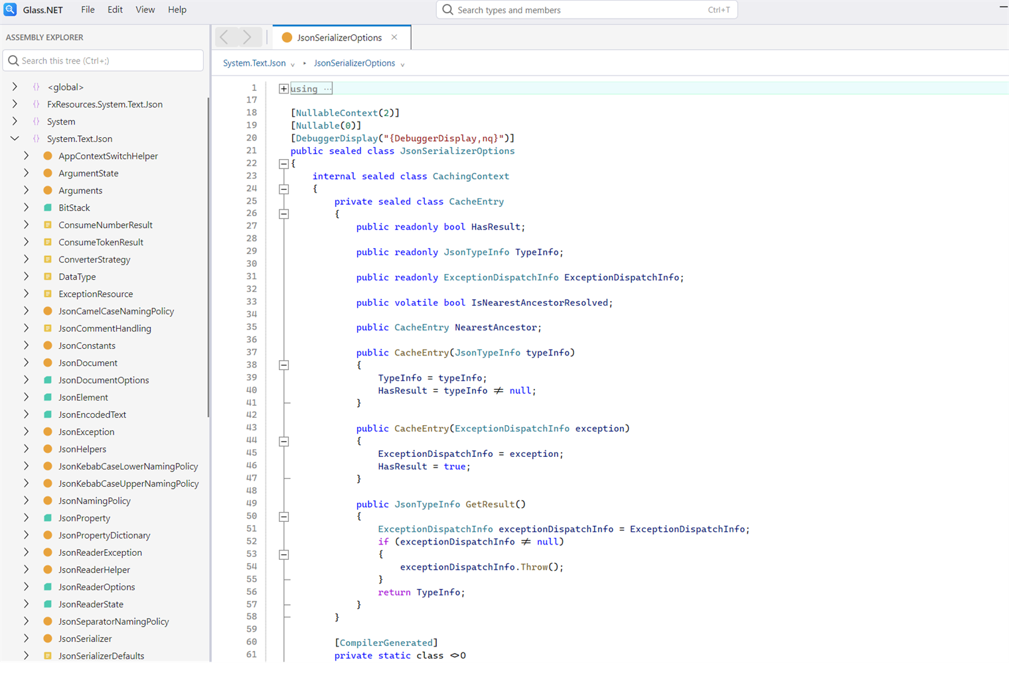Navigate forward with the right arrow button
This screenshot has height=693, width=1009.
point(247,37)
